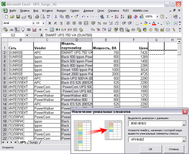Open the Arial font name dropdown
Screen dimensions: 189x154
(33, 23)
